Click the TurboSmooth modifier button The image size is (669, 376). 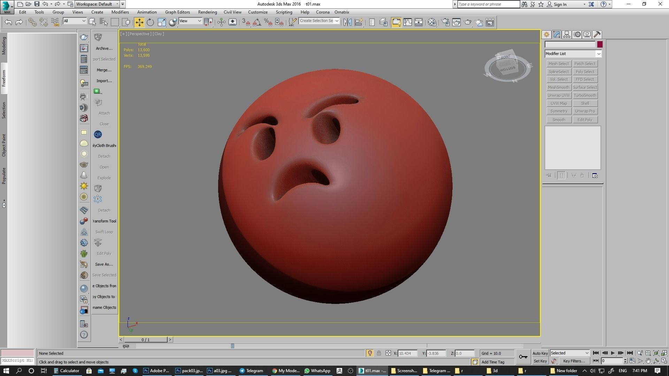pyautogui.click(x=585, y=95)
